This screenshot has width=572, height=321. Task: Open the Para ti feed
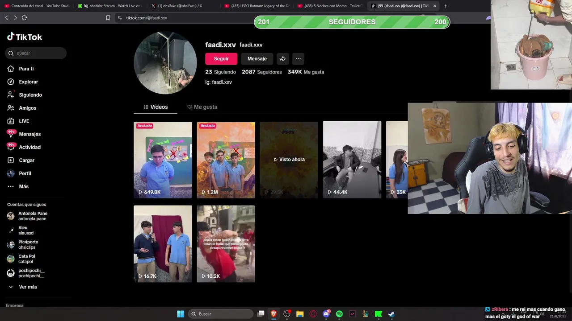21,69
